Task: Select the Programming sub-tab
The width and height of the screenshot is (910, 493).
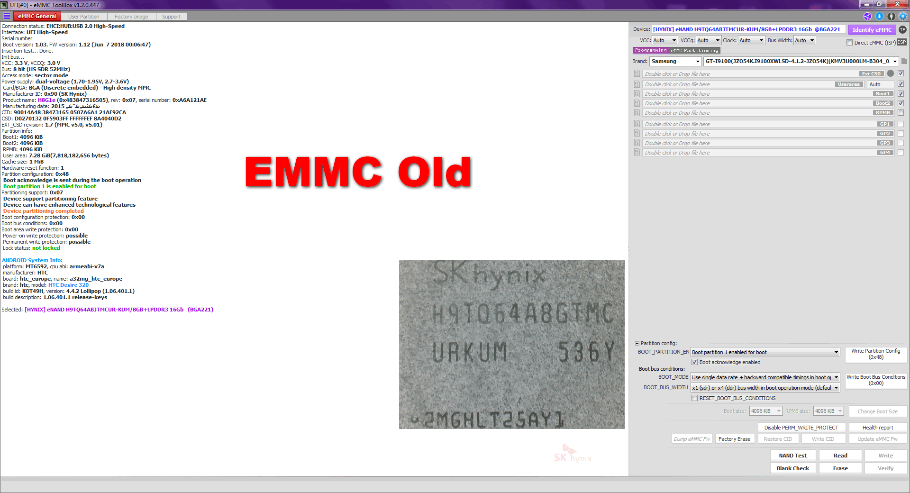Action: (x=651, y=50)
